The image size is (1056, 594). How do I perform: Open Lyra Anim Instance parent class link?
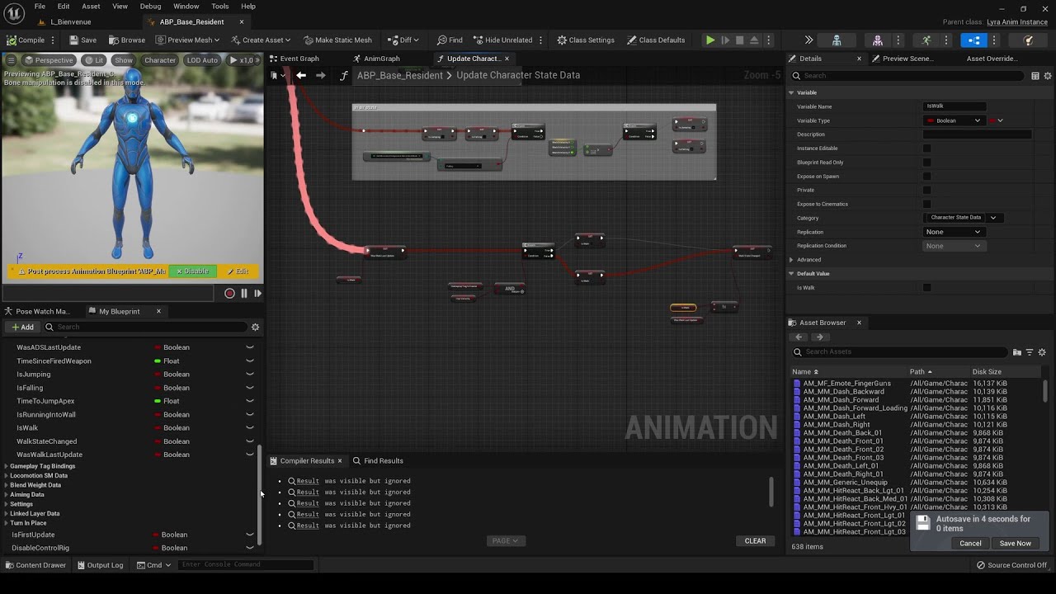pos(1016,22)
